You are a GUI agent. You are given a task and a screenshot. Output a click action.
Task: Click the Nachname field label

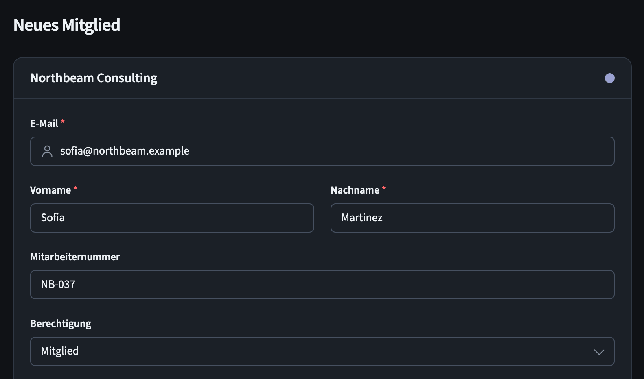coord(355,190)
